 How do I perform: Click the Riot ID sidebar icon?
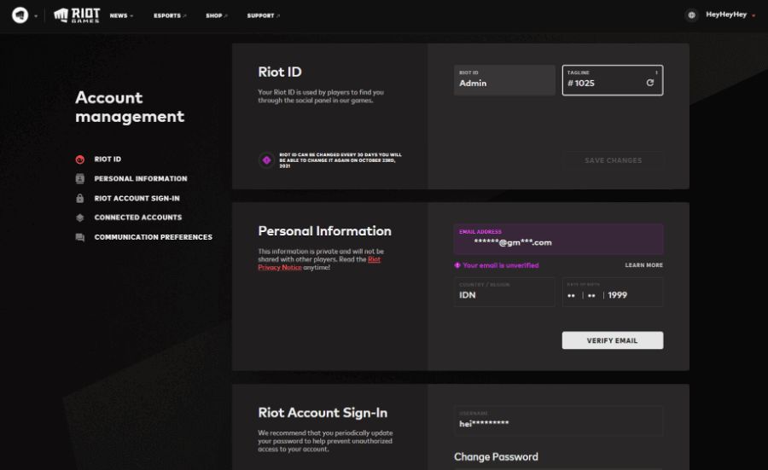(x=80, y=160)
